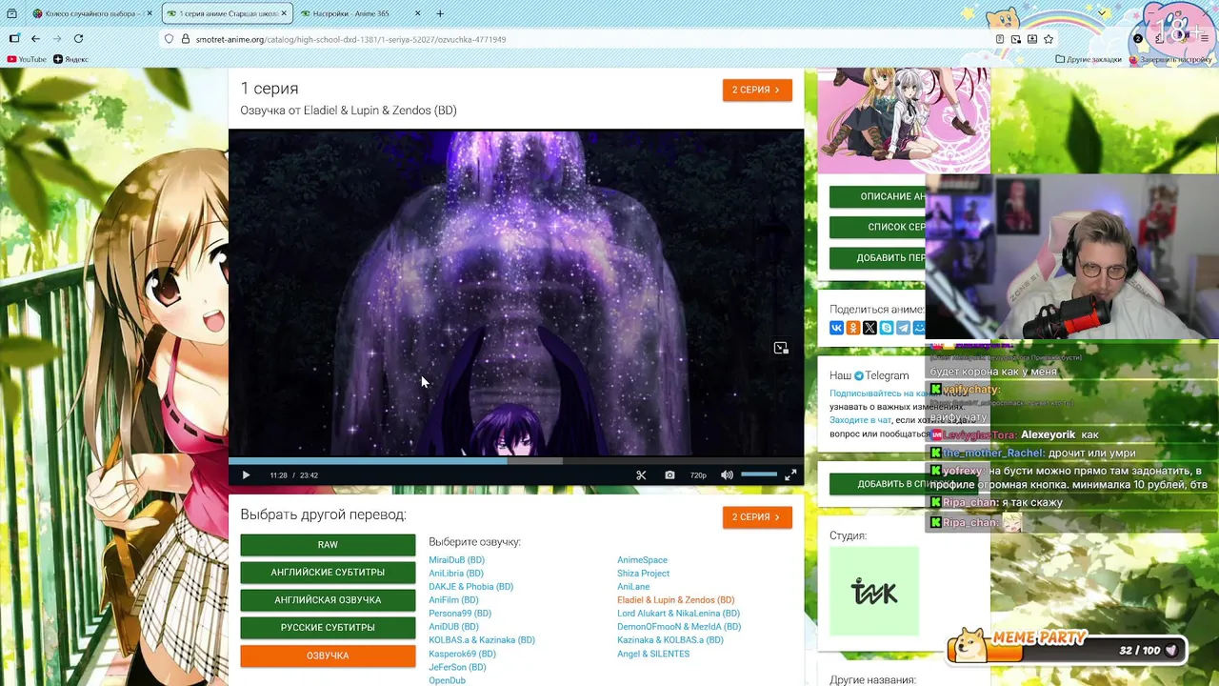Take a screenshot with the camera icon
The image size is (1219, 686).
click(x=669, y=474)
